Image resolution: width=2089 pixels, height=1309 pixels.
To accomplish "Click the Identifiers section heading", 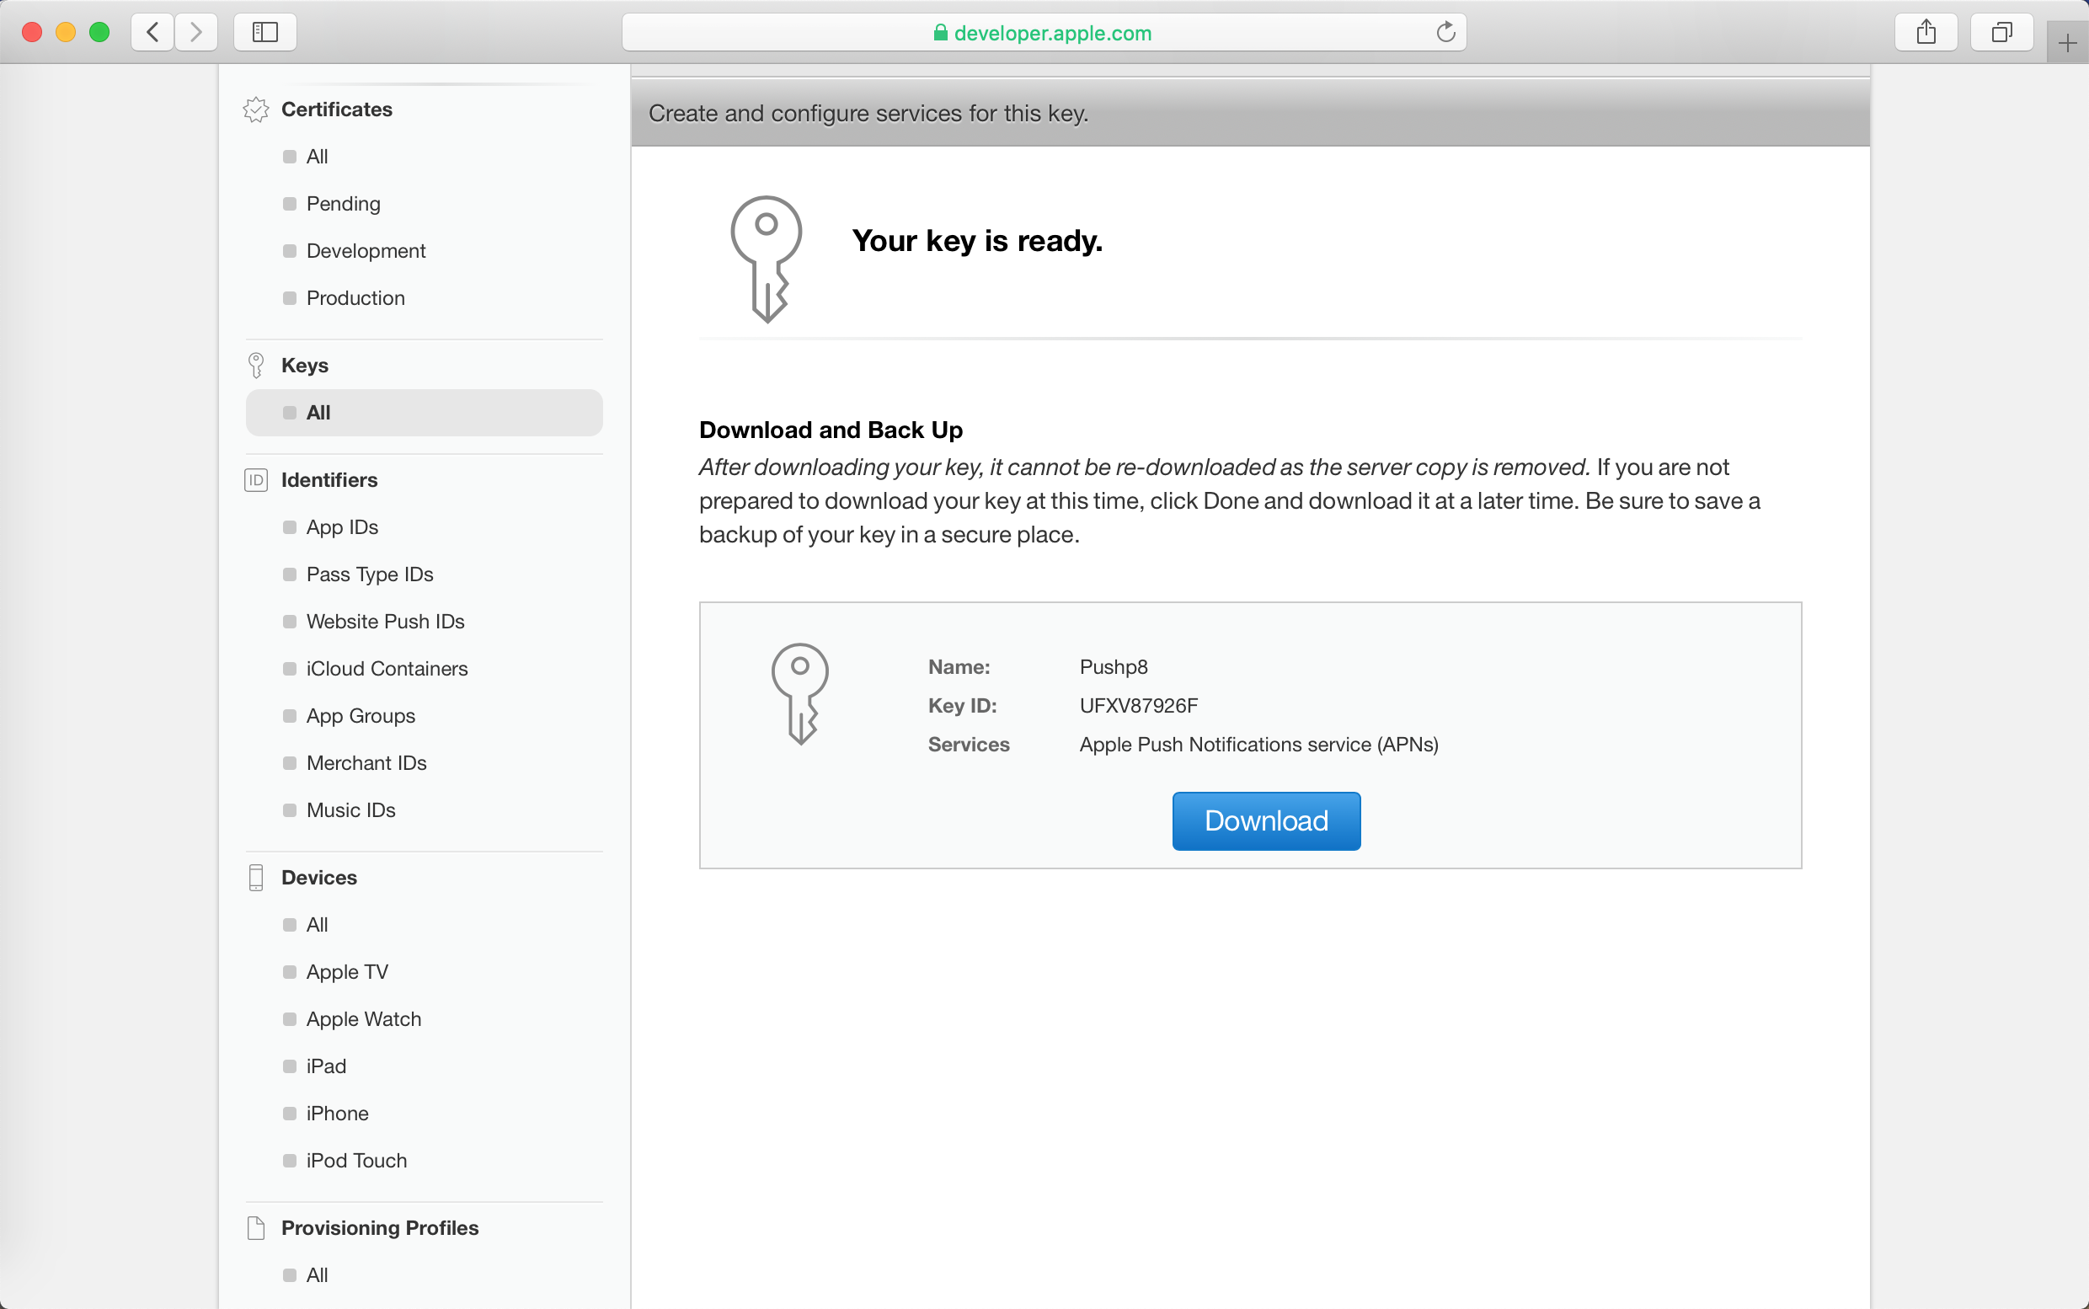I will pyautogui.click(x=329, y=480).
